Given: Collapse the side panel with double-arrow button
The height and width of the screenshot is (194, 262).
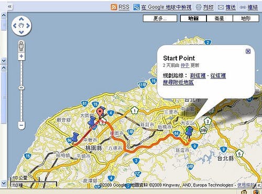Looking at the screenshot, I should coord(9,7).
